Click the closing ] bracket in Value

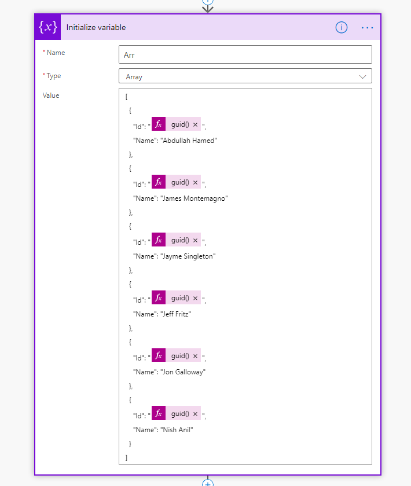click(126, 458)
